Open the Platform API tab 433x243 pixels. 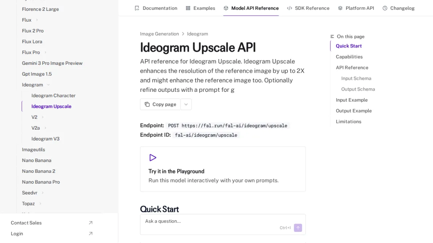click(x=356, y=8)
